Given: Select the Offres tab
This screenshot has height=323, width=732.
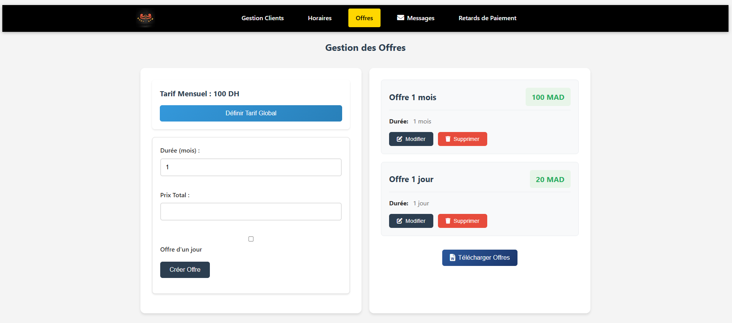Looking at the screenshot, I should 364,18.
